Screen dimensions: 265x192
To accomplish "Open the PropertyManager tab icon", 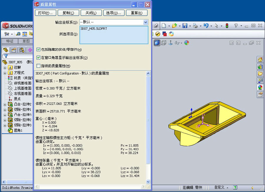I will (x=14, y=50).
